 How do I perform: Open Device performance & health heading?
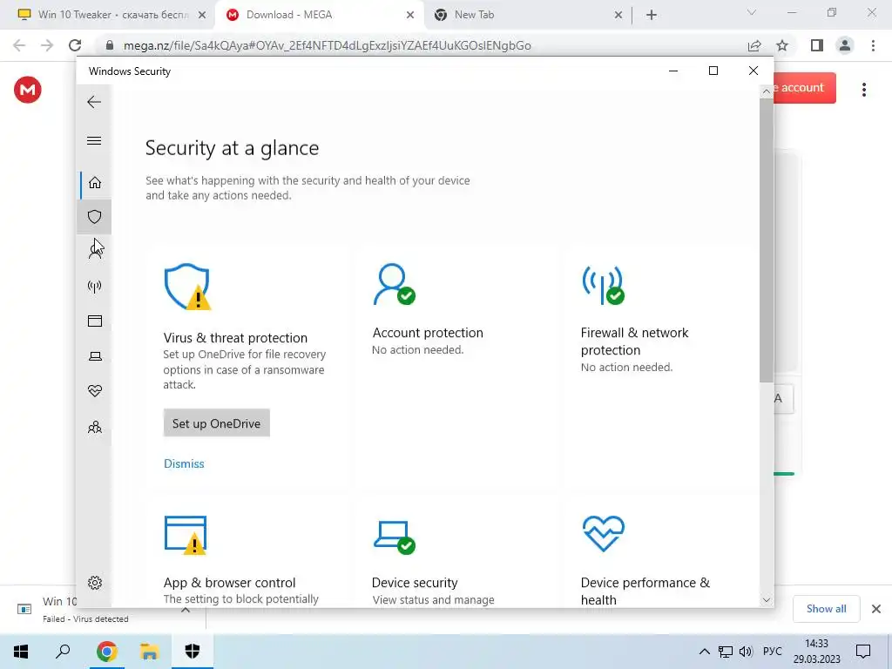[x=645, y=591]
